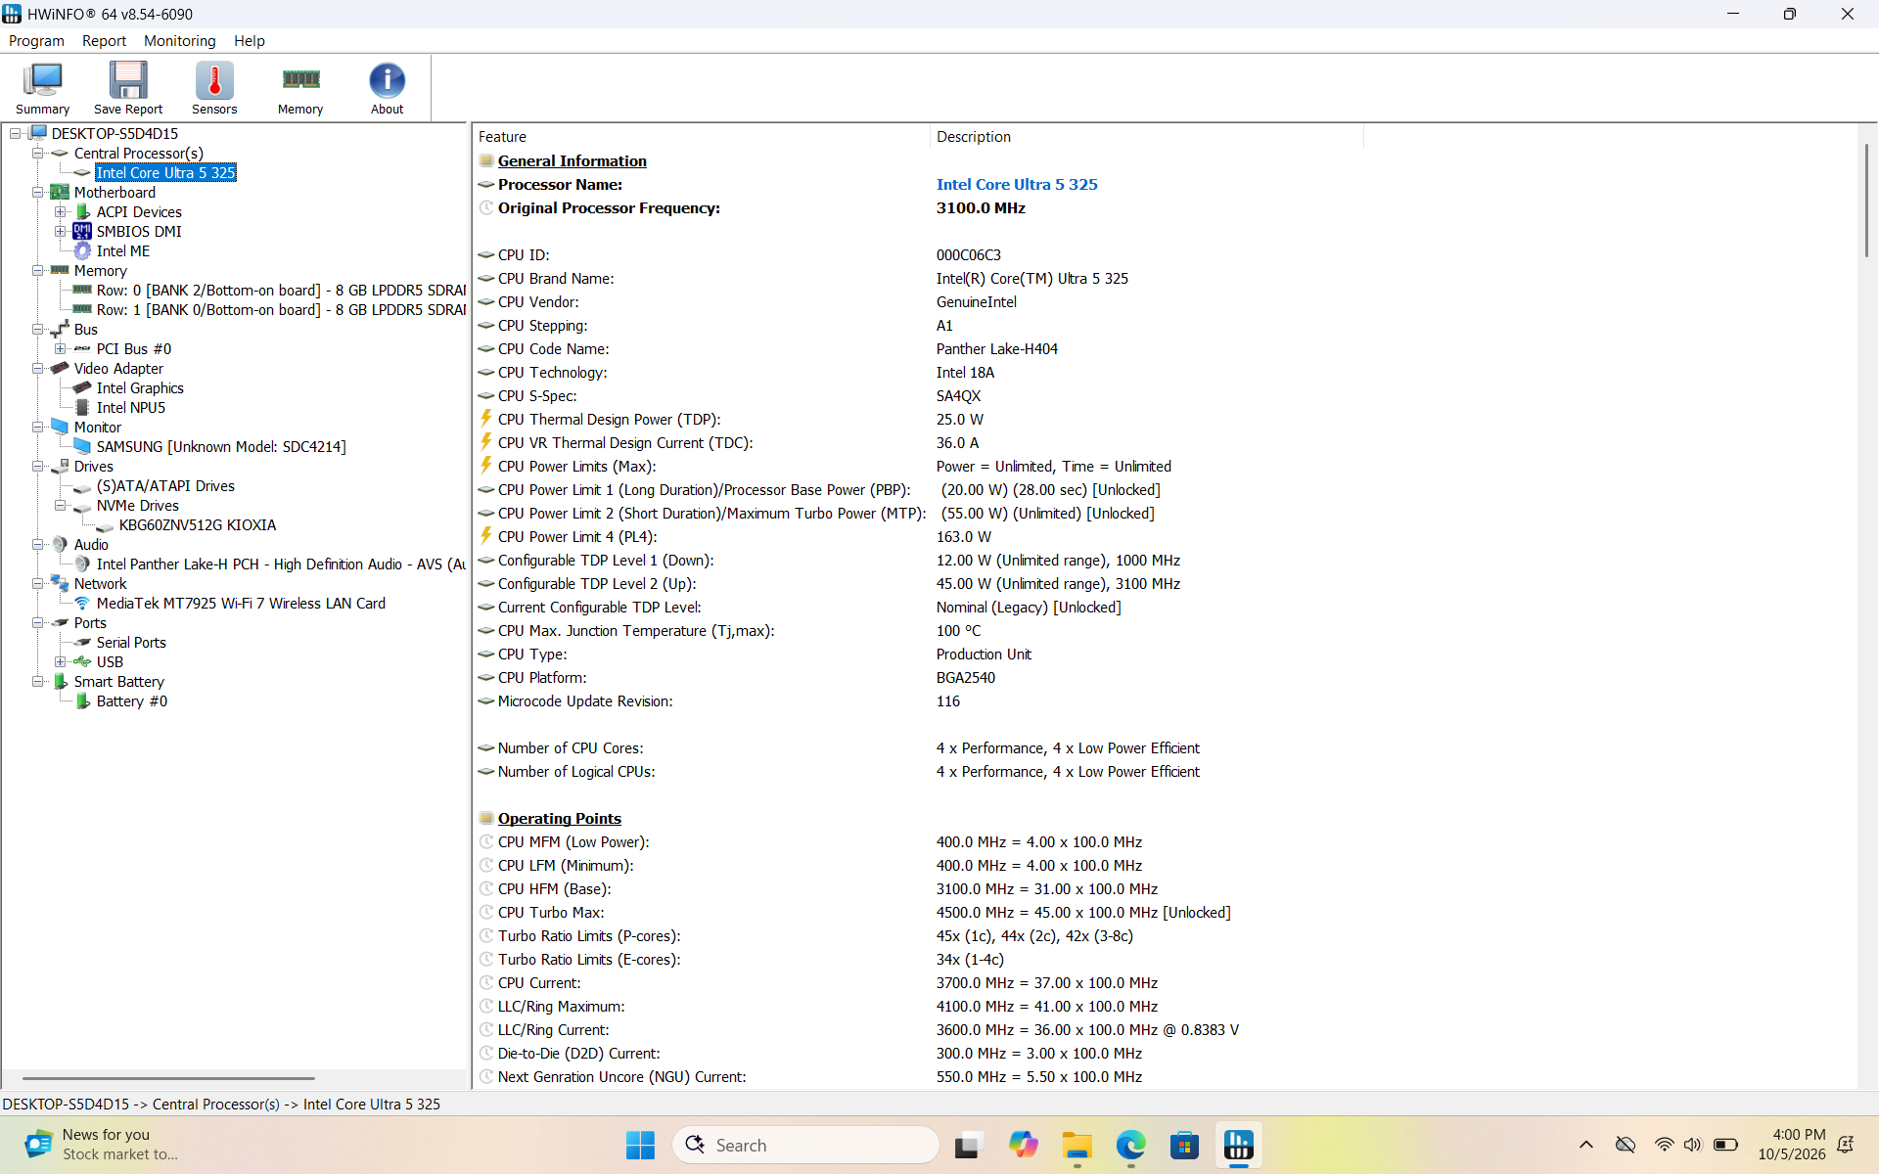The width and height of the screenshot is (1879, 1174).
Task: Open the Report menu
Action: [104, 41]
